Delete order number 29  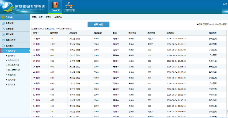coord(38,44)
